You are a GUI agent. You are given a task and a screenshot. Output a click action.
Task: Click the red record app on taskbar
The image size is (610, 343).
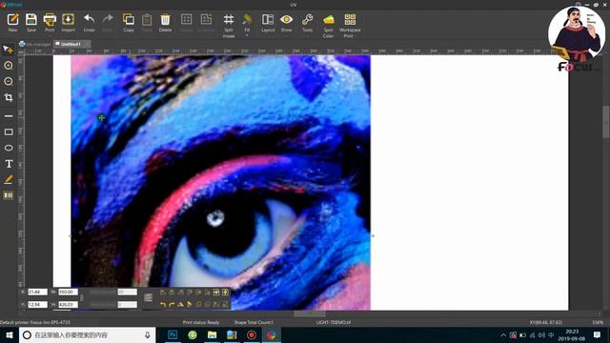click(x=252, y=334)
